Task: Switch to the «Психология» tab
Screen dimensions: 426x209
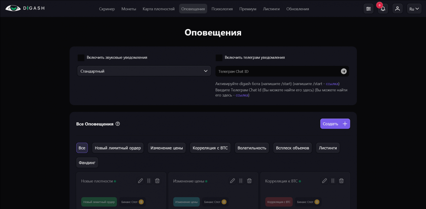Action: click(x=222, y=9)
